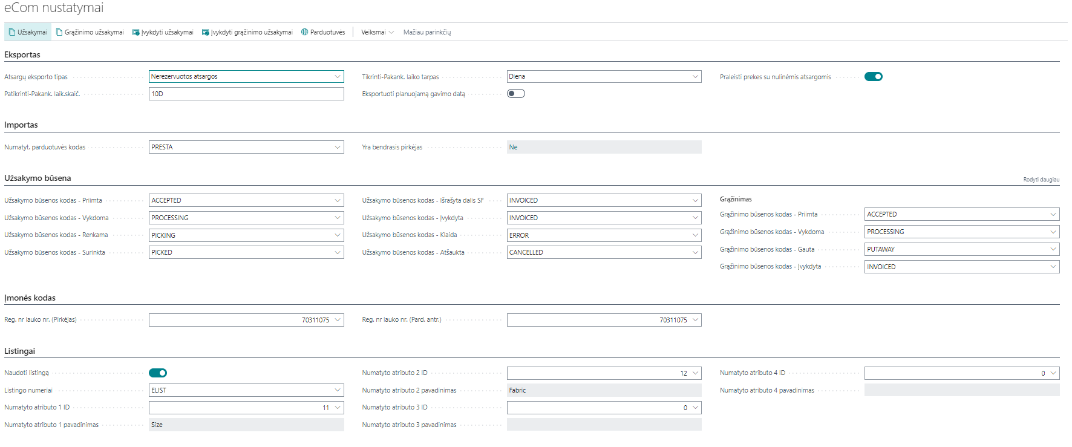Click the empty Numatyto atributo 4 pavadinimas field
Image resolution: width=1072 pixels, height=447 pixels.
click(962, 390)
